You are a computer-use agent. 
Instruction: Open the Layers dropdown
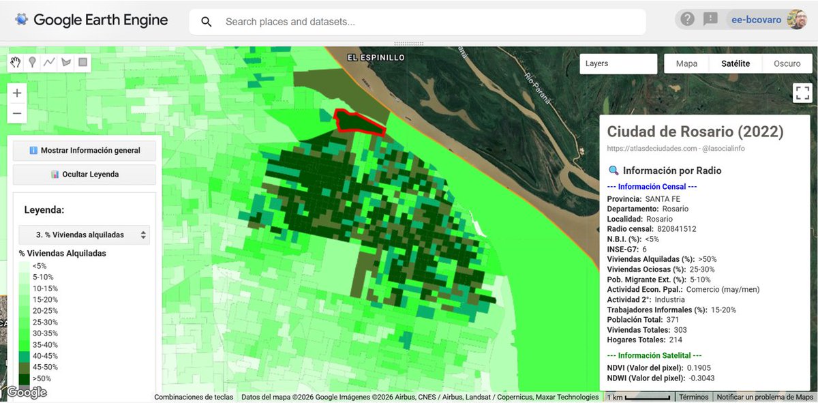tap(618, 63)
